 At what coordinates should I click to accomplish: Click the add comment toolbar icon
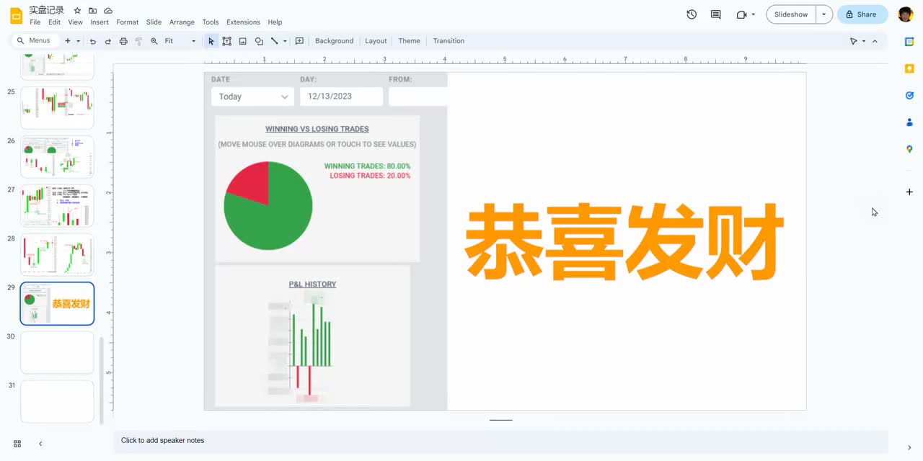pos(299,41)
